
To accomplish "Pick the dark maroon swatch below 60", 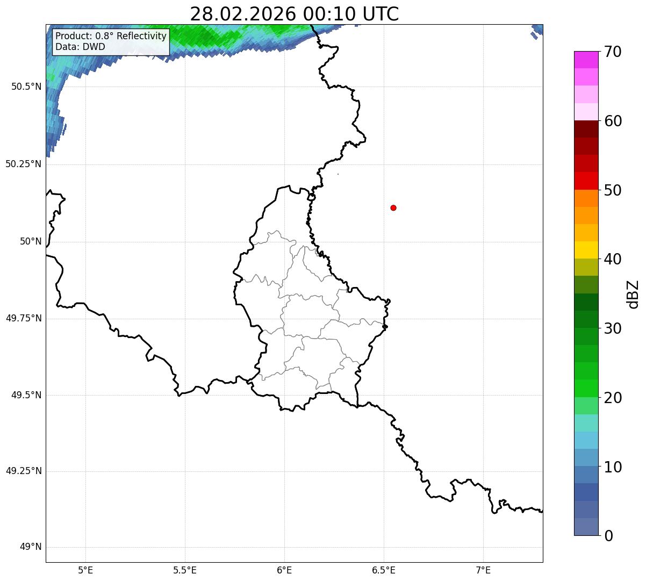I will 586,129.
